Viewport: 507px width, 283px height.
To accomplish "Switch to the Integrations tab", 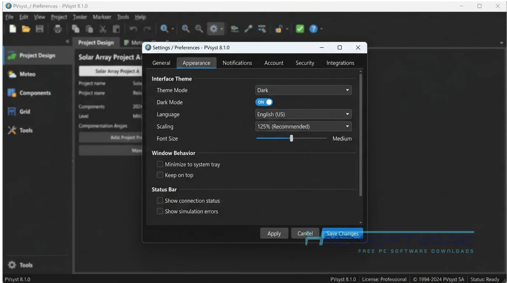I will (340, 63).
